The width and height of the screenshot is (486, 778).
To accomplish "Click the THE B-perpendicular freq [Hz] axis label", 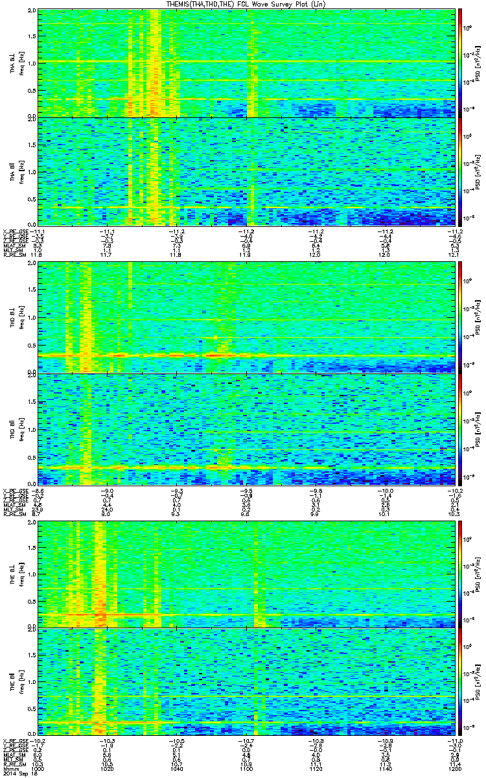I will (21, 574).
